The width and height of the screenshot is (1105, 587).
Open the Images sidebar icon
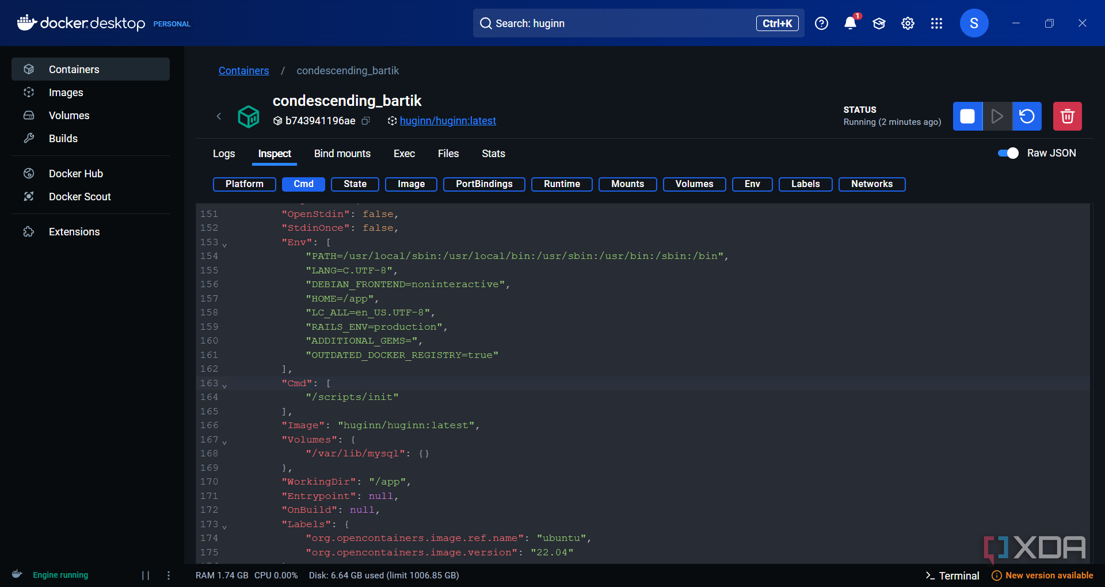[29, 92]
